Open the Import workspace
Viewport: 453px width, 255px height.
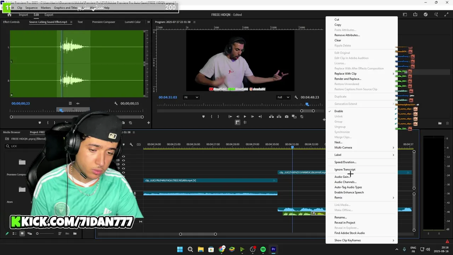tap(23, 15)
